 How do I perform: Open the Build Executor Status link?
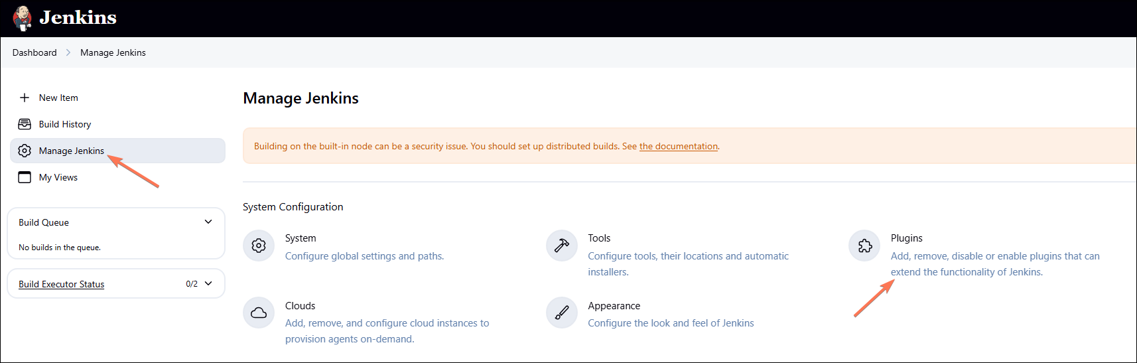pos(61,284)
